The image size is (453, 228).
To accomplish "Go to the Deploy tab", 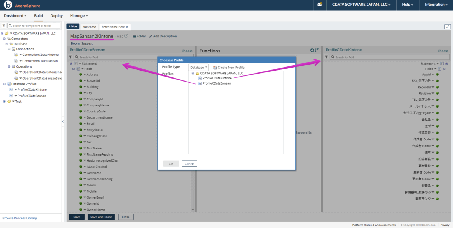I will pyautogui.click(x=57, y=16).
